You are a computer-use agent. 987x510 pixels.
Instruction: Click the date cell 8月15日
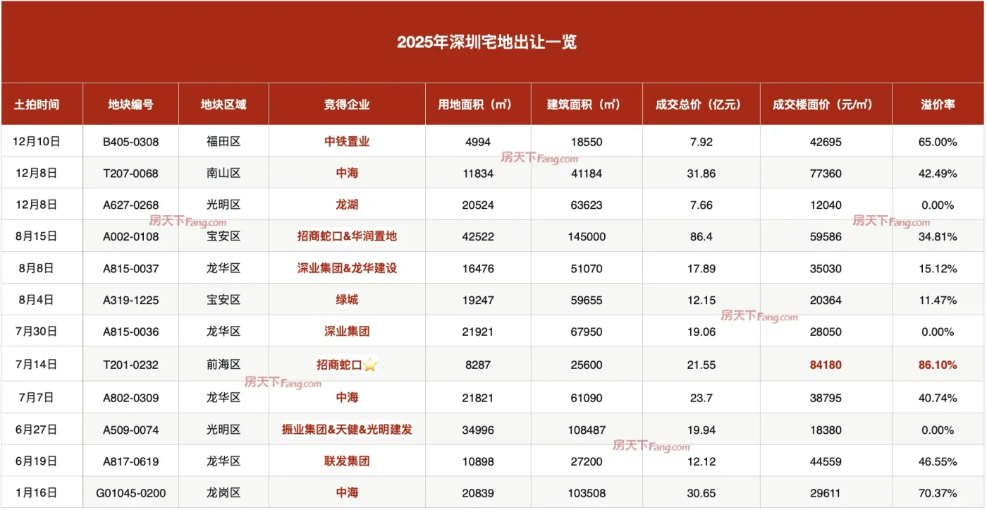37,236
